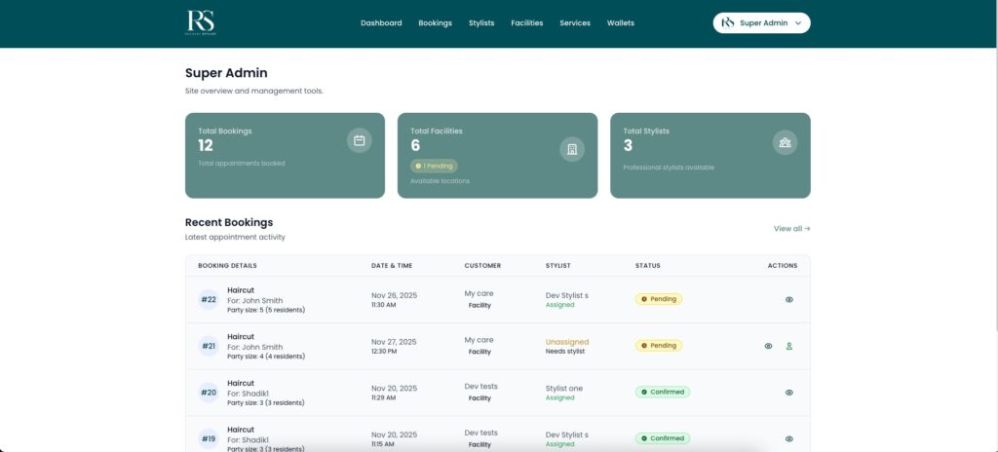Click the View all link

791,229
